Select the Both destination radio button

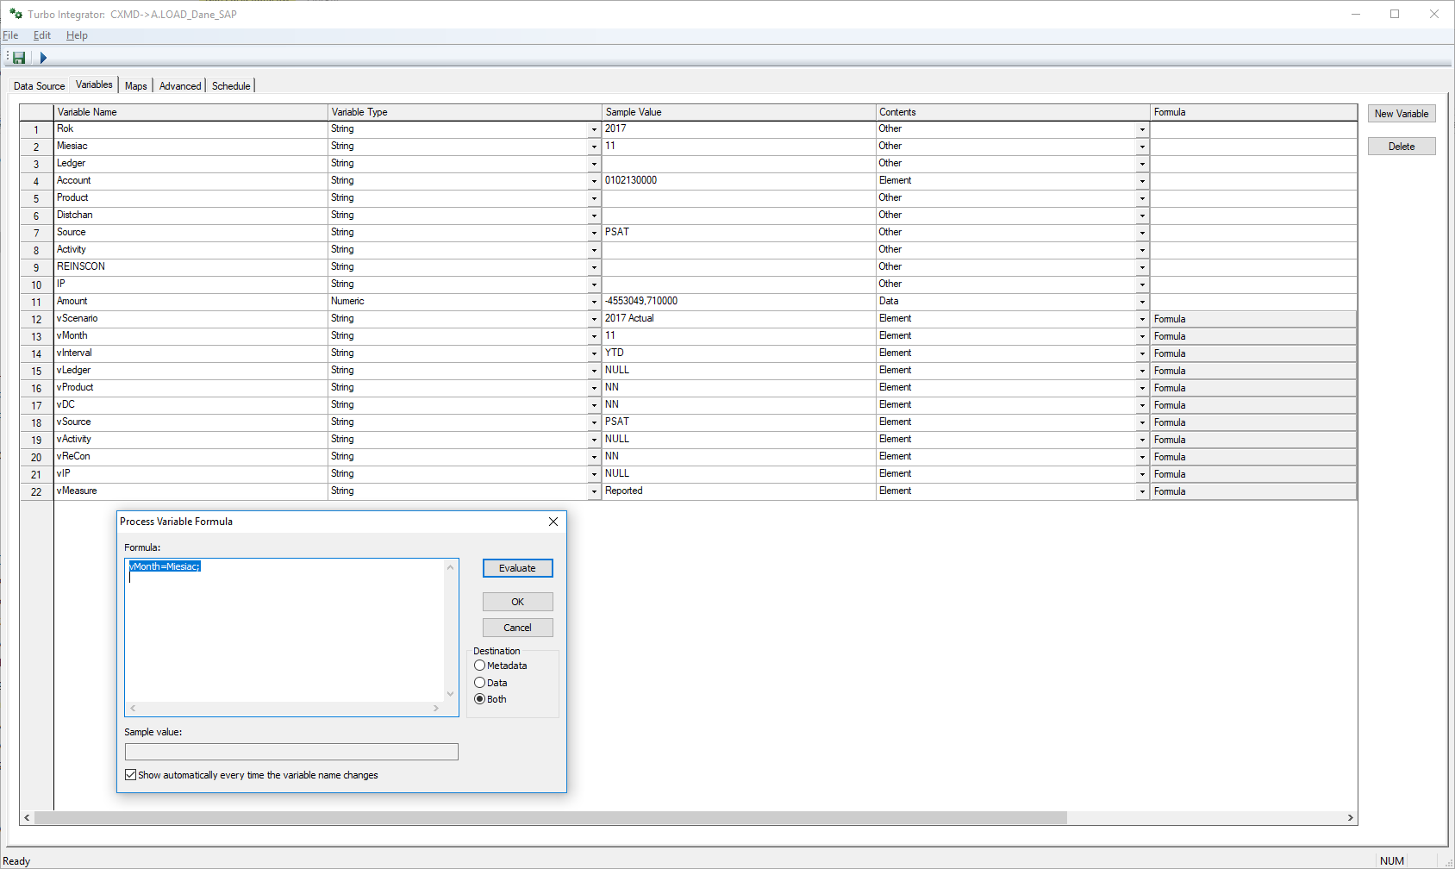[480, 699]
